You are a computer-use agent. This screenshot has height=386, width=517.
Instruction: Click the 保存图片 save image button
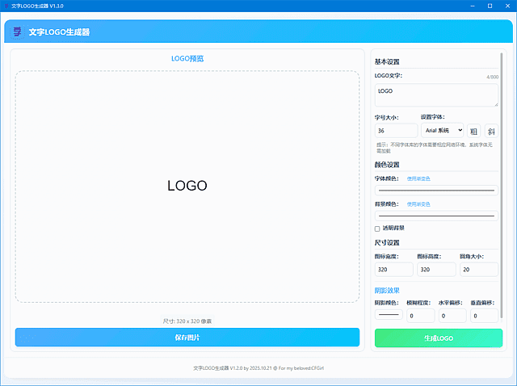tap(187, 338)
